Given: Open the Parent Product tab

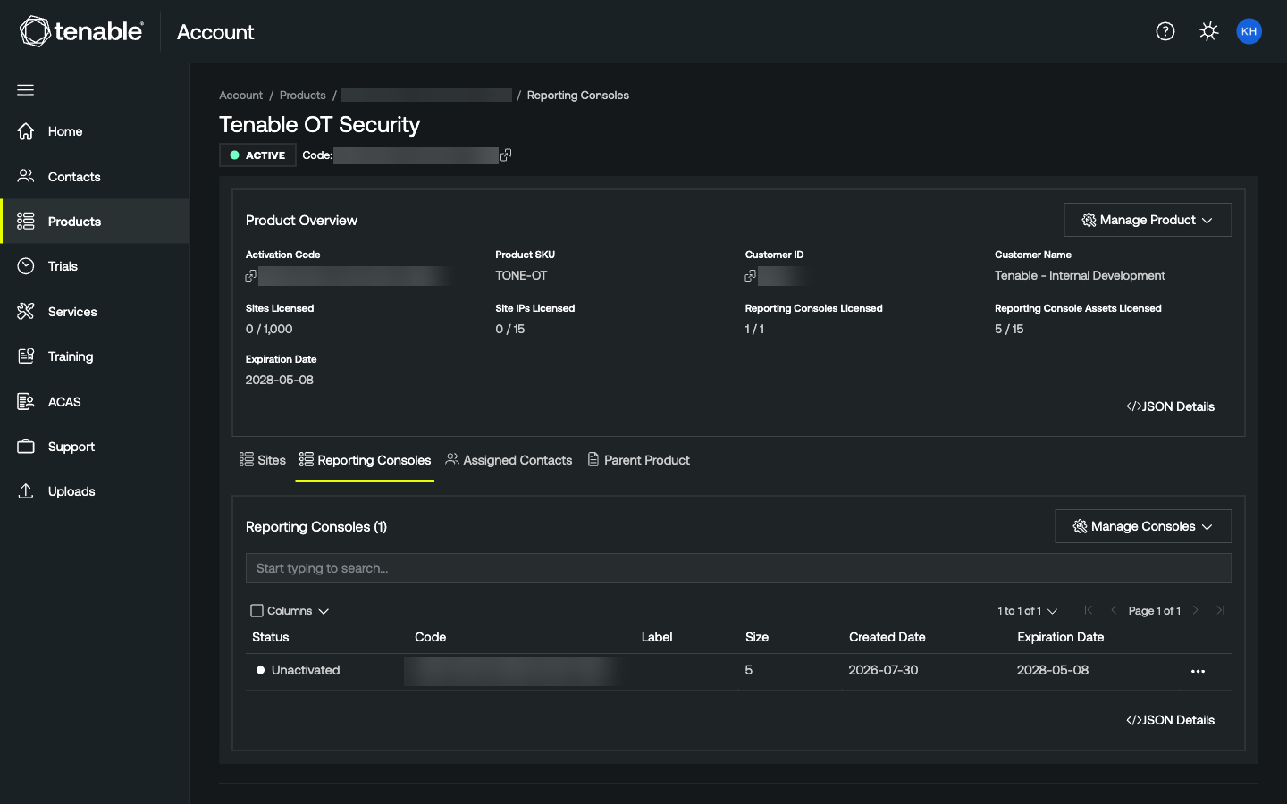Looking at the screenshot, I should [638, 460].
